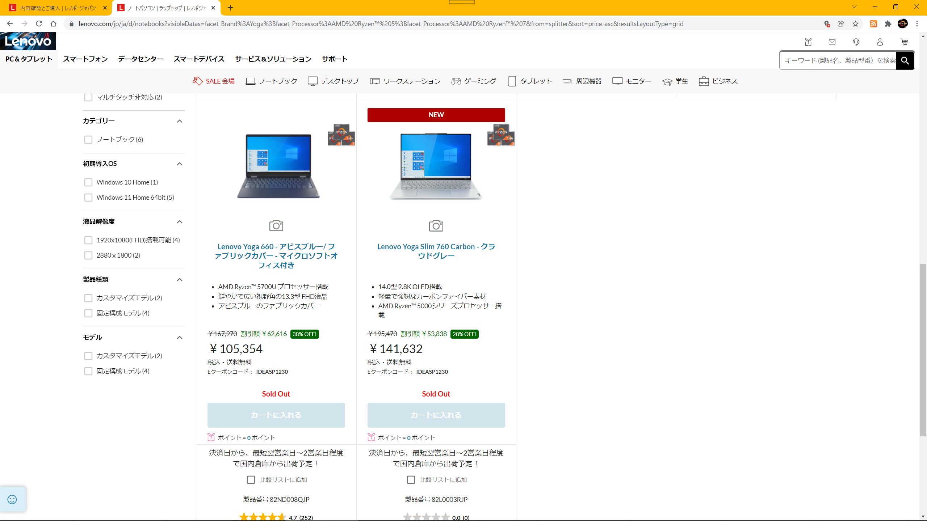Open the account user icon
This screenshot has width=927, height=521.
coord(880,42)
